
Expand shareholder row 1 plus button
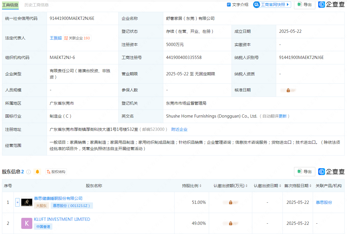click(x=17, y=202)
